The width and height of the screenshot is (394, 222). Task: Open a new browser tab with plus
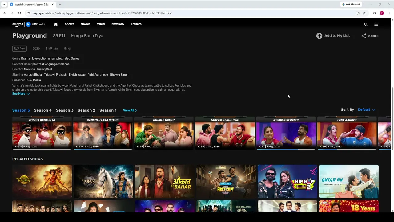tap(60, 4)
